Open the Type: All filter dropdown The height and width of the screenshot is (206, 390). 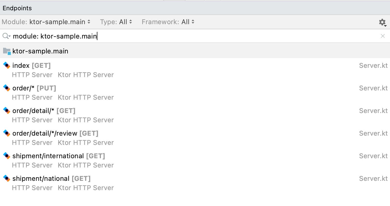116,22
